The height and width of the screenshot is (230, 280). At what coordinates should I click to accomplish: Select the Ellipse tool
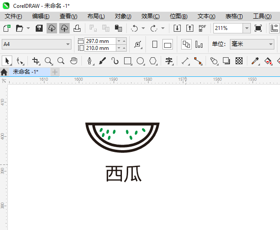(140, 61)
